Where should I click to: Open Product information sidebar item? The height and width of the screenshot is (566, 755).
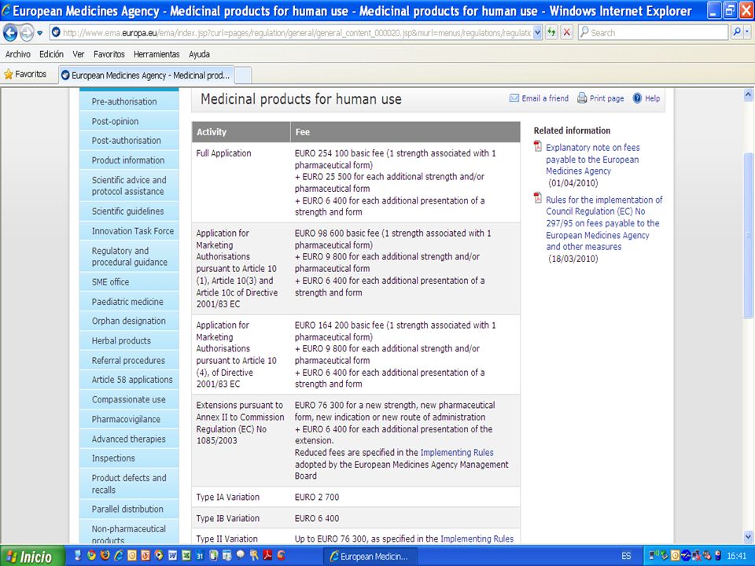128,160
